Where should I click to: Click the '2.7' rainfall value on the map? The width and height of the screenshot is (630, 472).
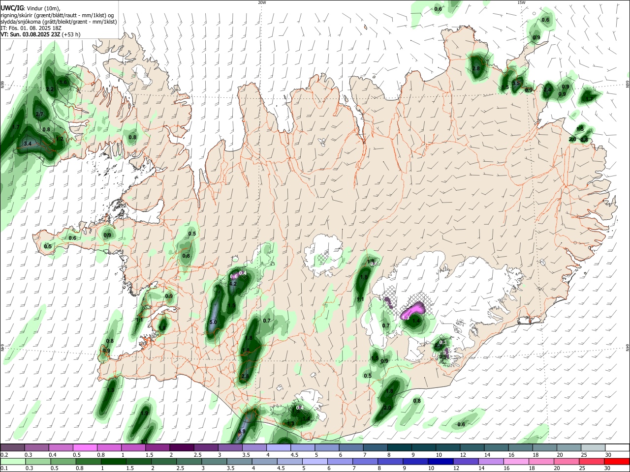pos(40,114)
